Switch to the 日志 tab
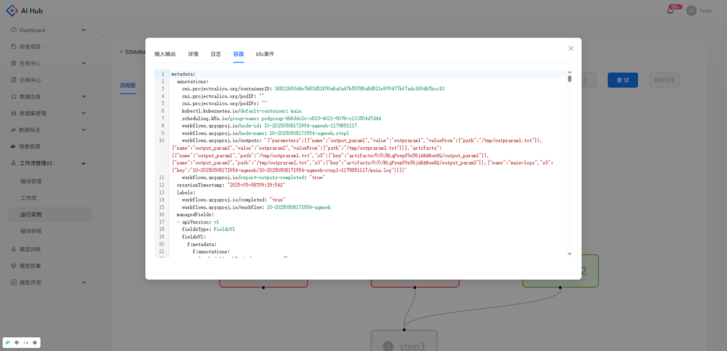The image size is (727, 351). (216, 54)
